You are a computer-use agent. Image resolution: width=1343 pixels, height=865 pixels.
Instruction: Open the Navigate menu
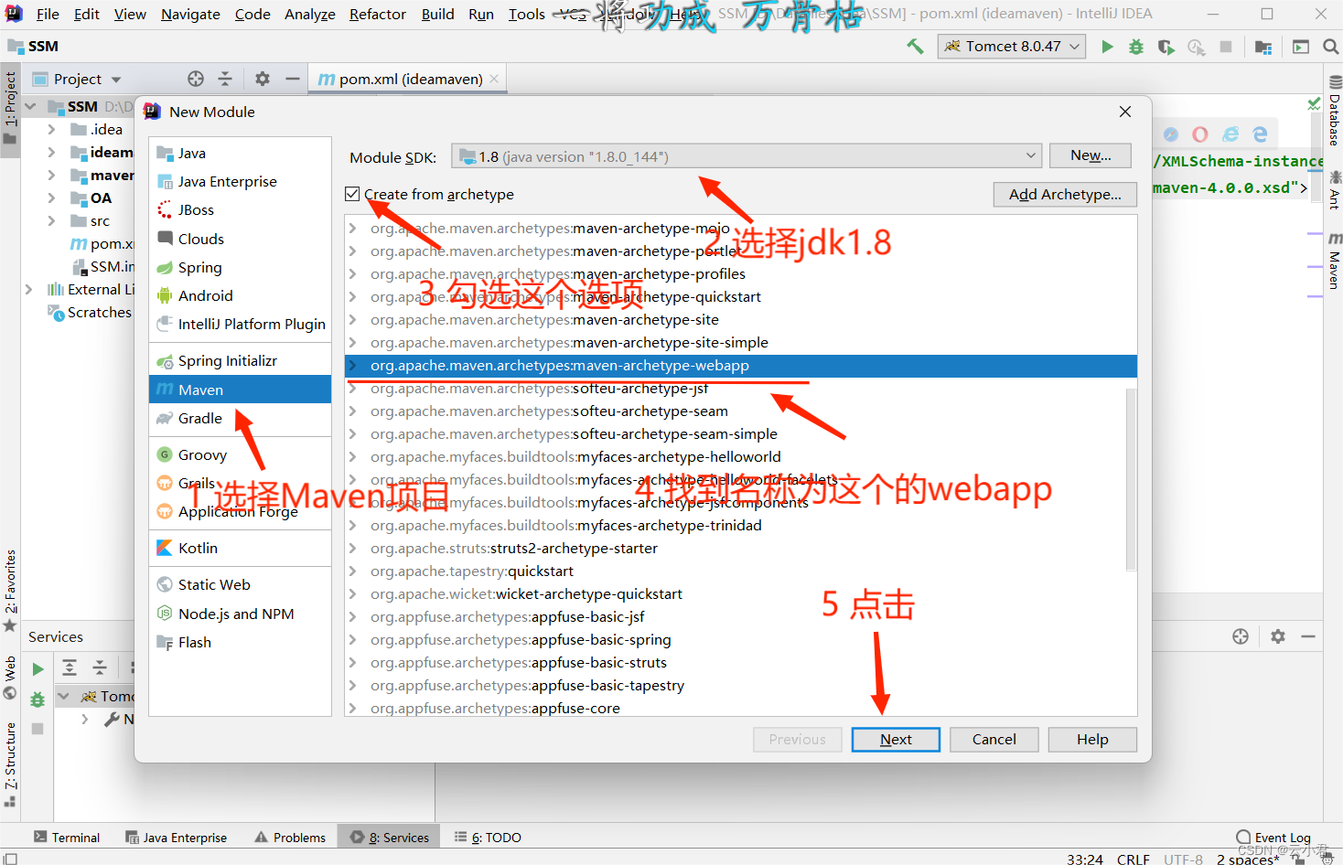190,14
